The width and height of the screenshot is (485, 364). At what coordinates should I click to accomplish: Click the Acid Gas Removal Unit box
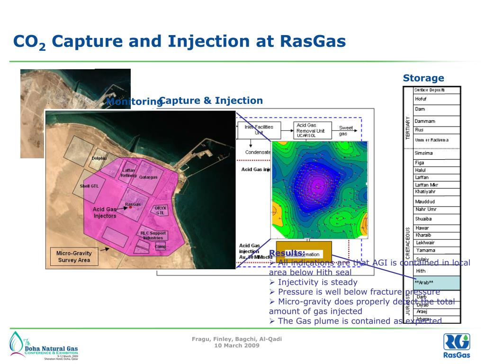tap(313, 130)
